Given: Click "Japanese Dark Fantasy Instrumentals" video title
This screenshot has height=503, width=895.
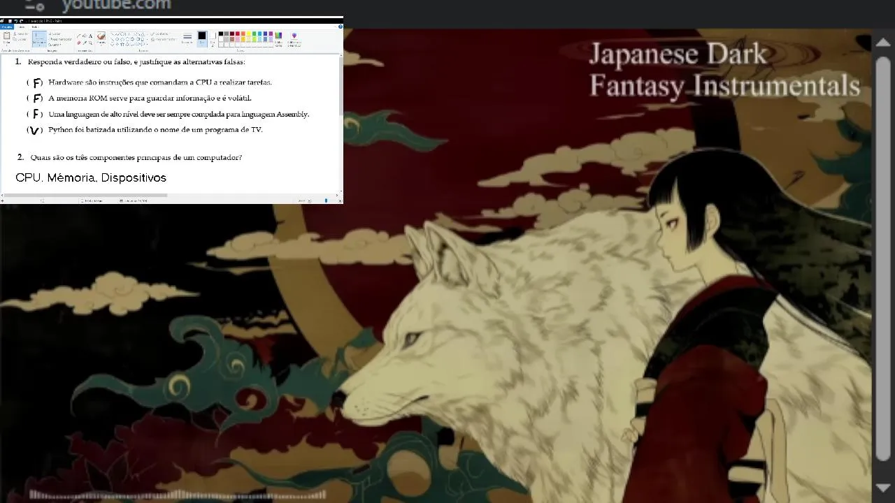Looking at the screenshot, I should pos(725,70).
